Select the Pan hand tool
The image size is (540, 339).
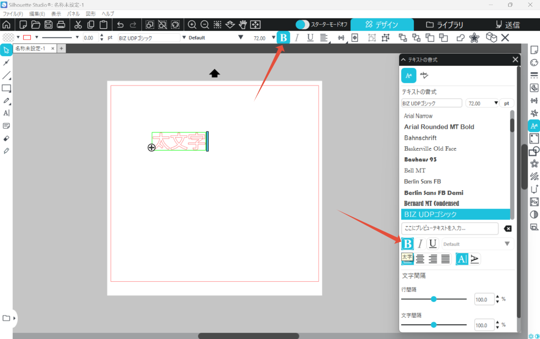coord(243,25)
